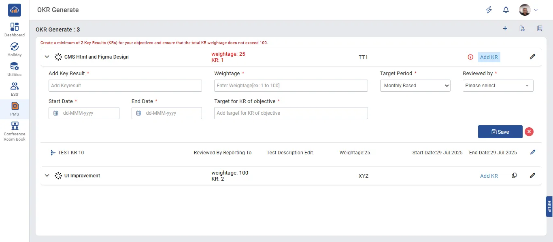Copy the UI Improvement objective
The image size is (553, 242).
tap(514, 176)
